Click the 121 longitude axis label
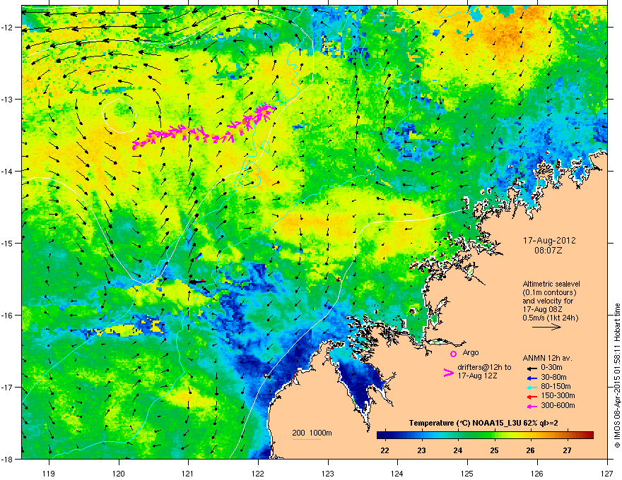The image size is (622, 480). pos(189,473)
